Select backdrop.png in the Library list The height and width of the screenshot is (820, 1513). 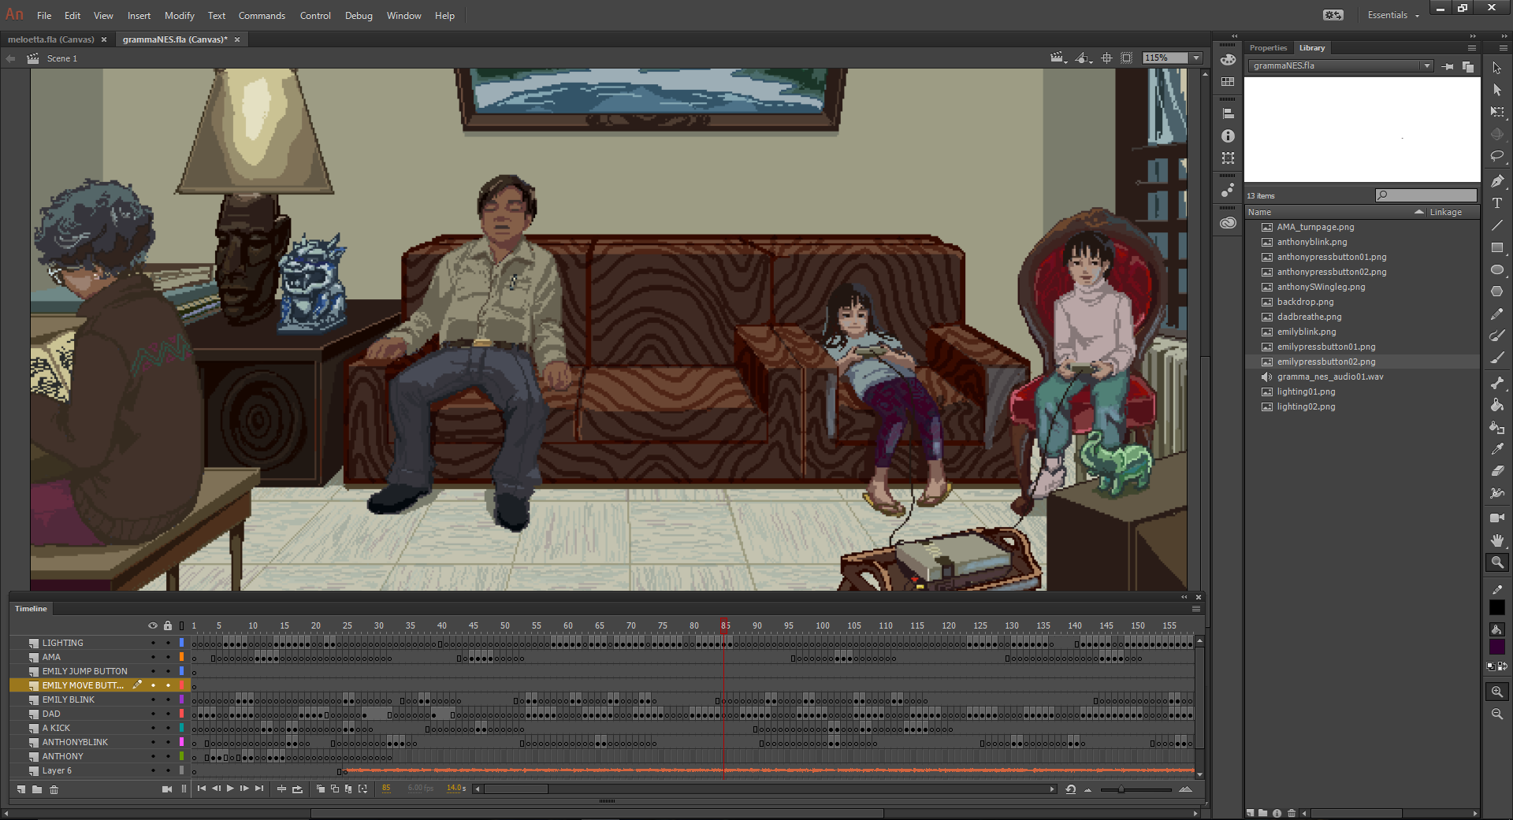[x=1305, y=302]
